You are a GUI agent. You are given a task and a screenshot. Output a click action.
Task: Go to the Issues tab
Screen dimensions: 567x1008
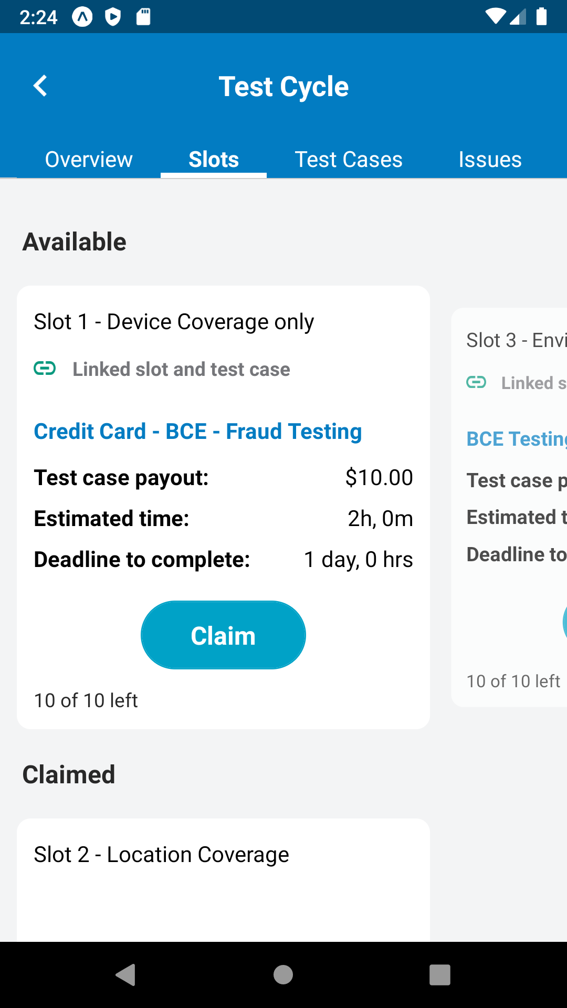(x=490, y=159)
